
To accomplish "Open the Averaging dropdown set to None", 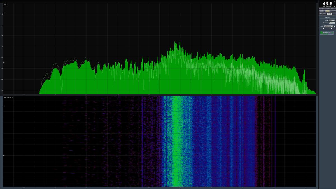I will point(332,23).
